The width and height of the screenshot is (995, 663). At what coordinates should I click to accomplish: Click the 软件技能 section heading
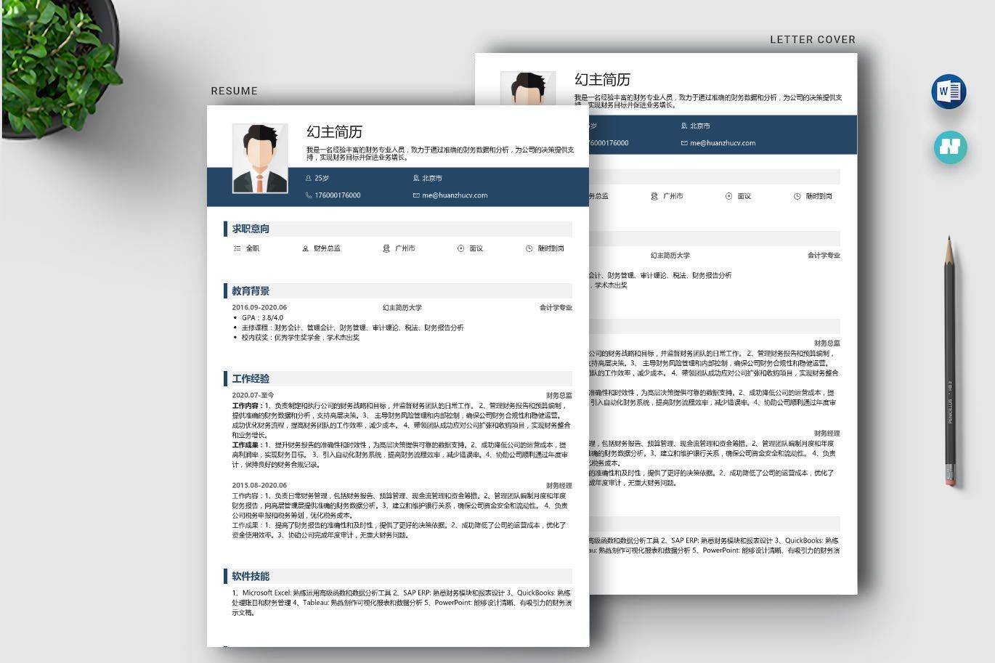coord(251,577)
